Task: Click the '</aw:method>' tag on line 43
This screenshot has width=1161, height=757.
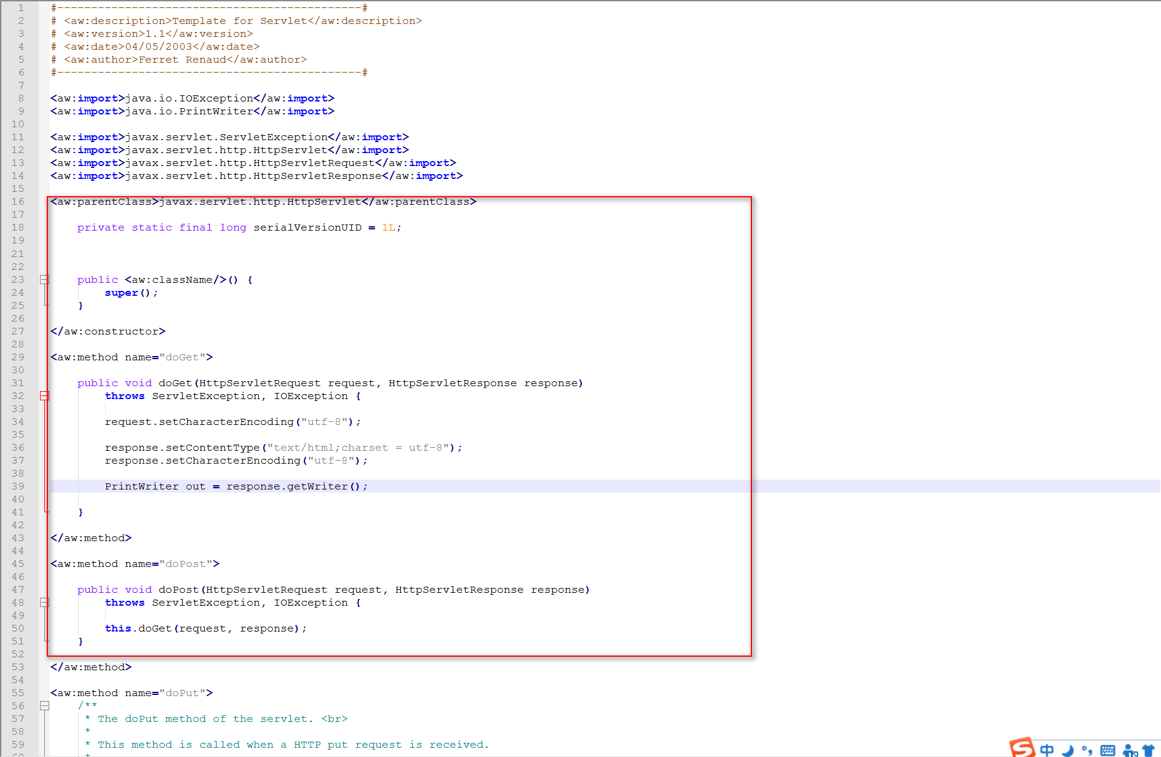Action: coord(91,538)
